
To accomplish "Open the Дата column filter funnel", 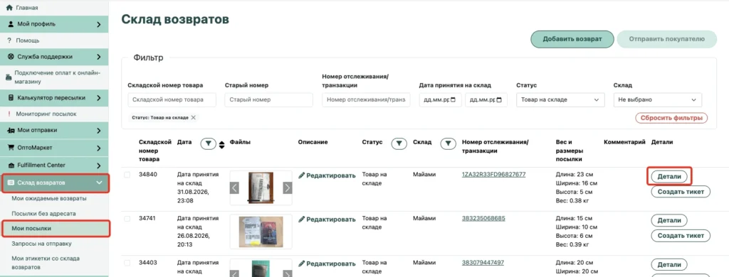I will click(209, 144).
